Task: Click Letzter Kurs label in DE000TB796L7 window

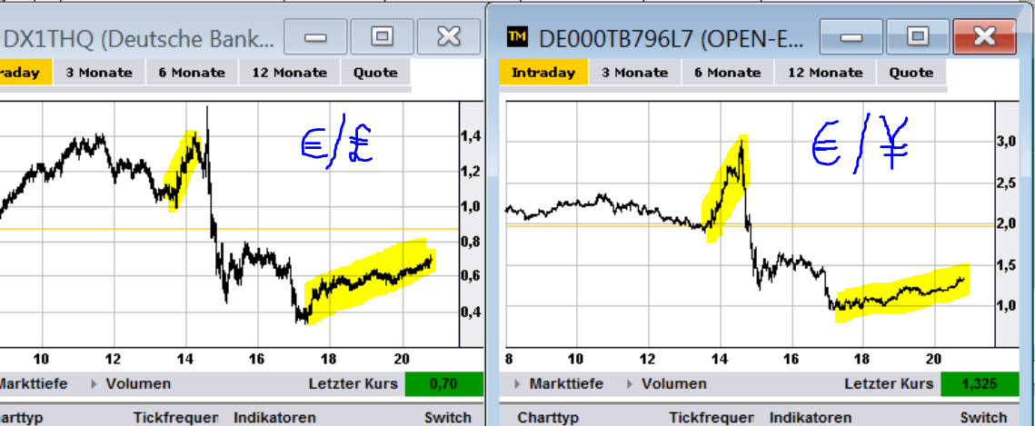Action: point(889,383)
